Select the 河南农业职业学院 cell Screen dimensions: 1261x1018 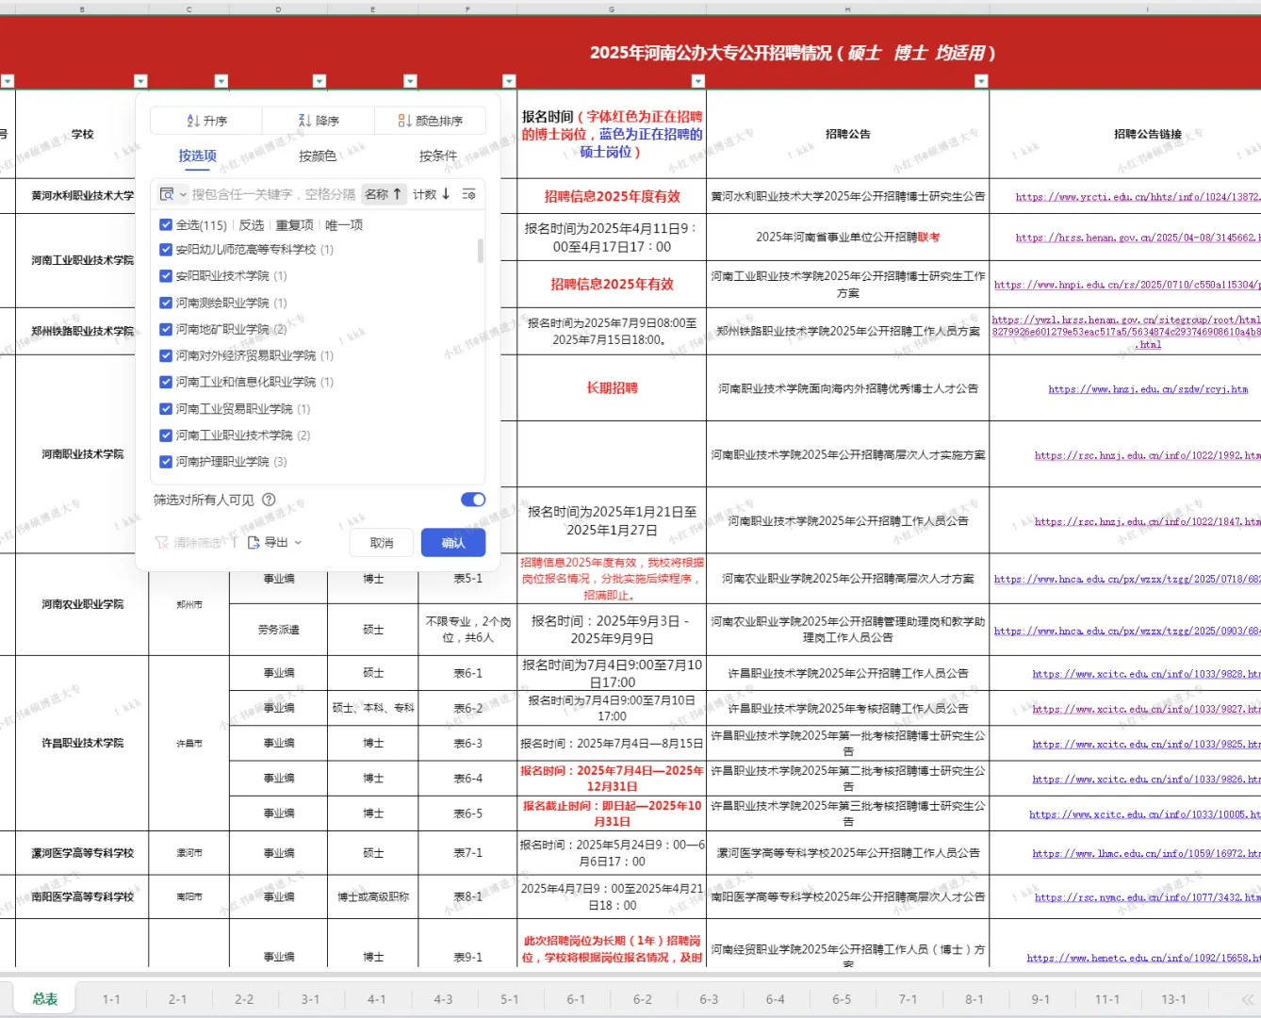(x=82, y=604)
